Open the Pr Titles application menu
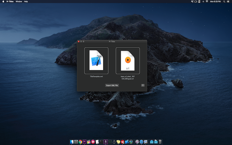Viewport: 232px width, 145px height. tap(10, 1)
